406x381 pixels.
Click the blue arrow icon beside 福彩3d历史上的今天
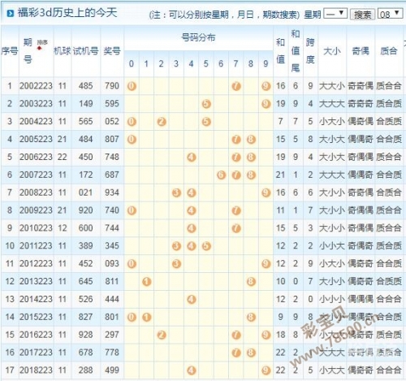coord(10,13)
